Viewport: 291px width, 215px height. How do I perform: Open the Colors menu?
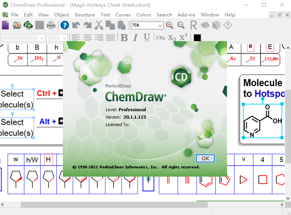pyautogui.click(x=144, y=15)
